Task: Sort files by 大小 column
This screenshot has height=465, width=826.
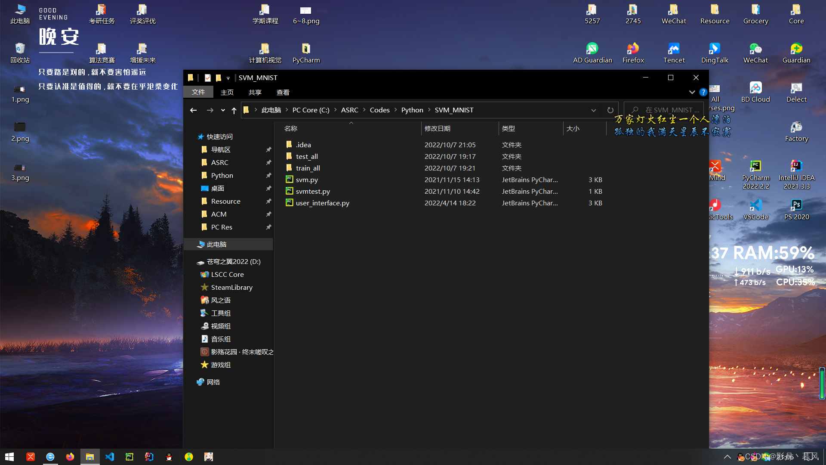Action: coord(585,128)
